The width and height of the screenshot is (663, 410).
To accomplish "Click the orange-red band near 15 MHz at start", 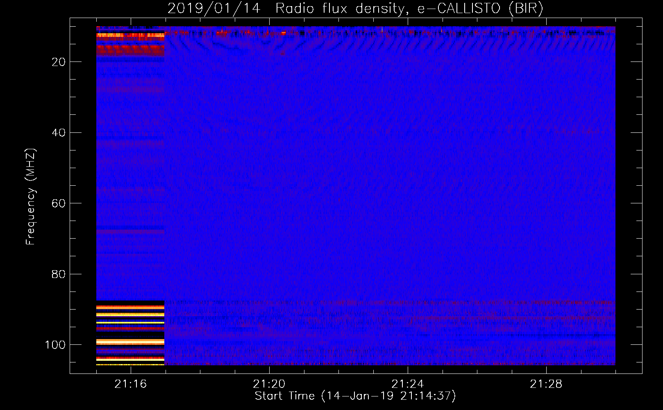I will (x=130, y=50).
